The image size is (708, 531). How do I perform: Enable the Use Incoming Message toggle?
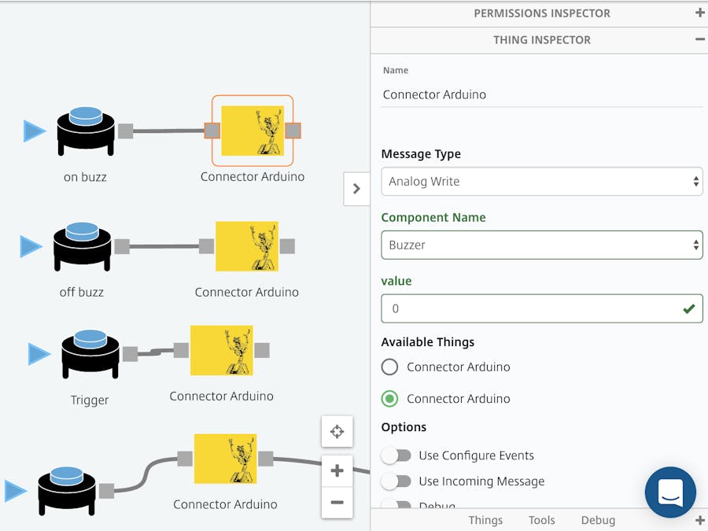point(396,481)
